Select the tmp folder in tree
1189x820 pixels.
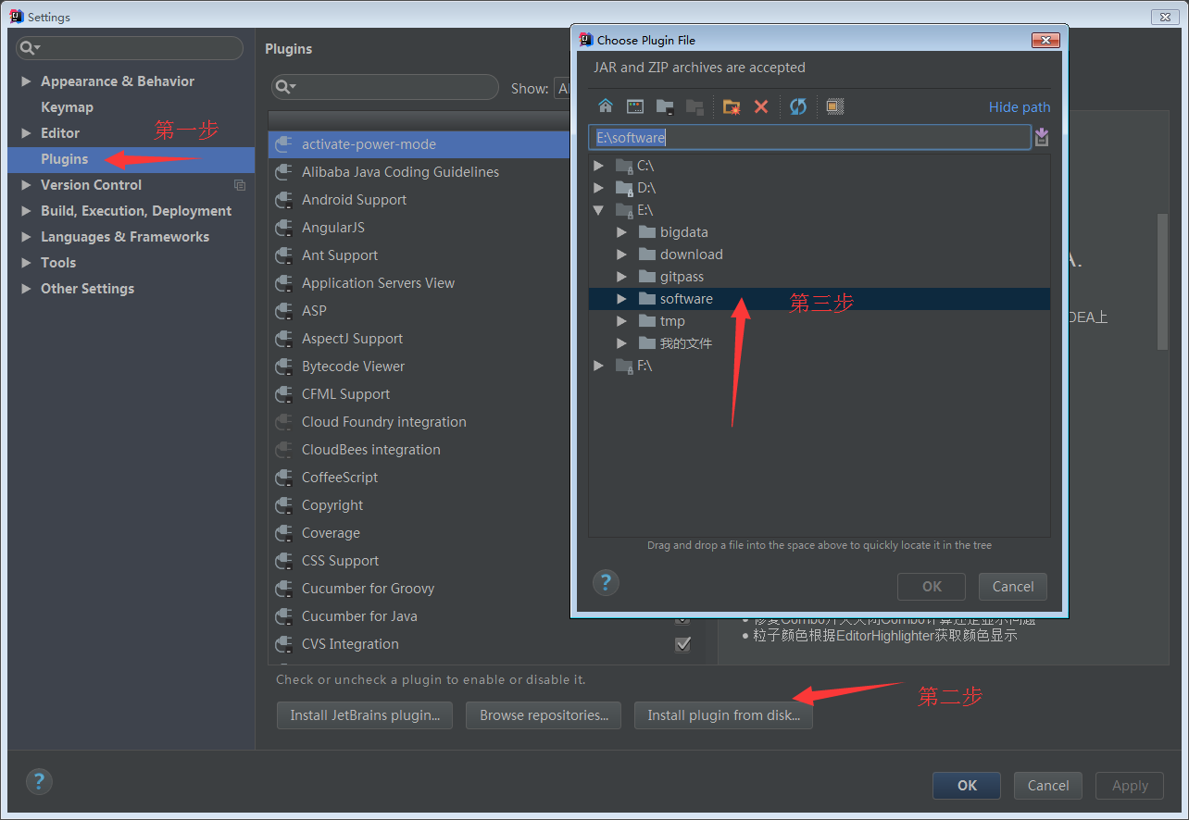pos(820,321)
